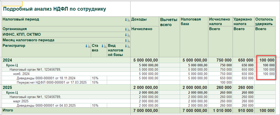Select 15% rate in Дивиденды 18.11.2024 row

coord(95,78)
